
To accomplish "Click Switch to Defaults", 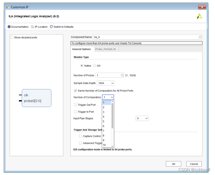I will point(63,27).
